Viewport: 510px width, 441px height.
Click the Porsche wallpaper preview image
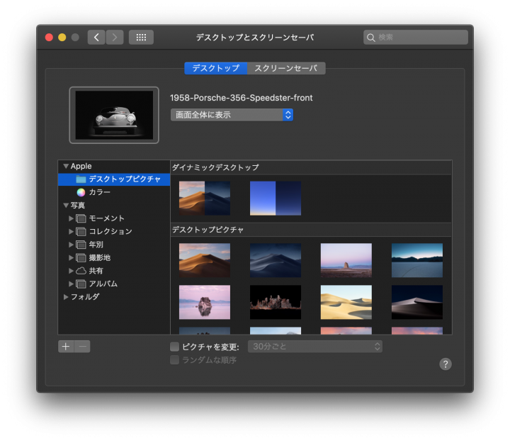point(114,116)
